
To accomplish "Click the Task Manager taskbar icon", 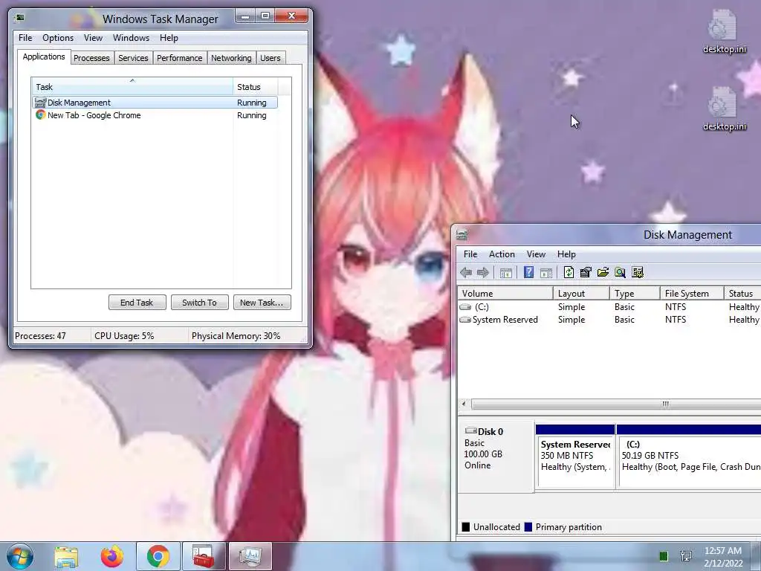I will point(250,556).
